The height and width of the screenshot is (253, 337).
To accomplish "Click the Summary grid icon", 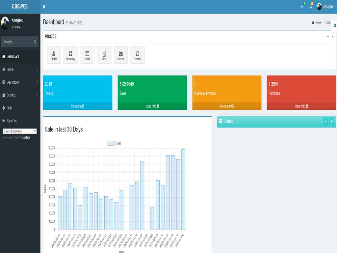I will [70, 55].
